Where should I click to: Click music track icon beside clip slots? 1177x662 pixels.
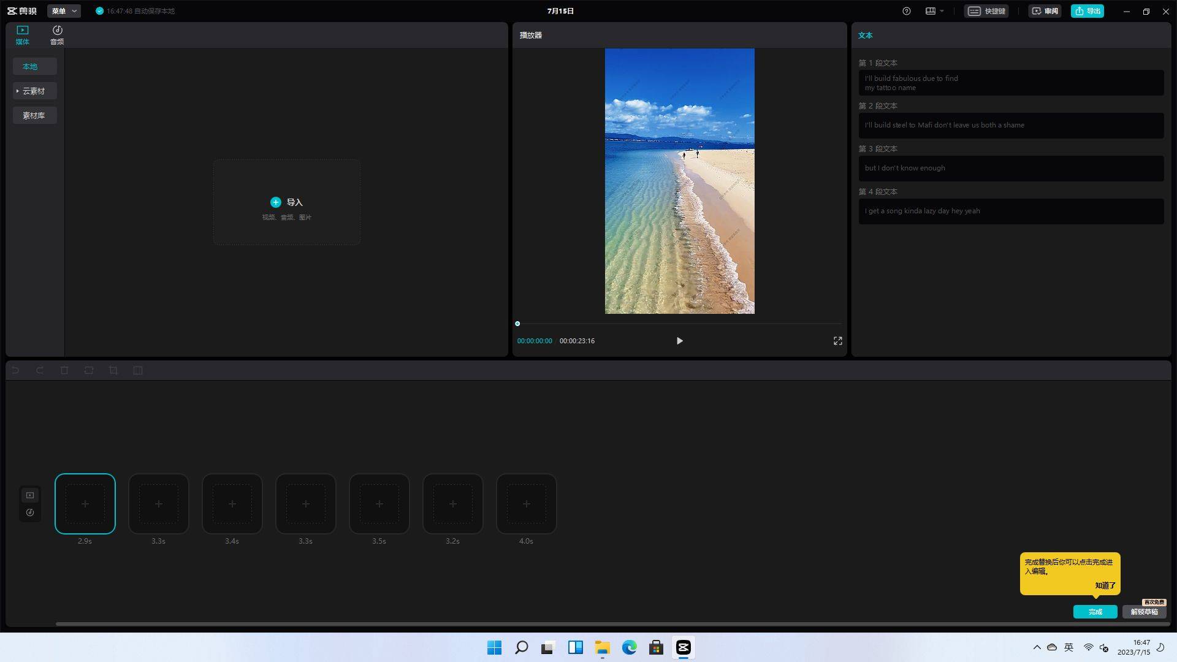click(x=30, y=512)
